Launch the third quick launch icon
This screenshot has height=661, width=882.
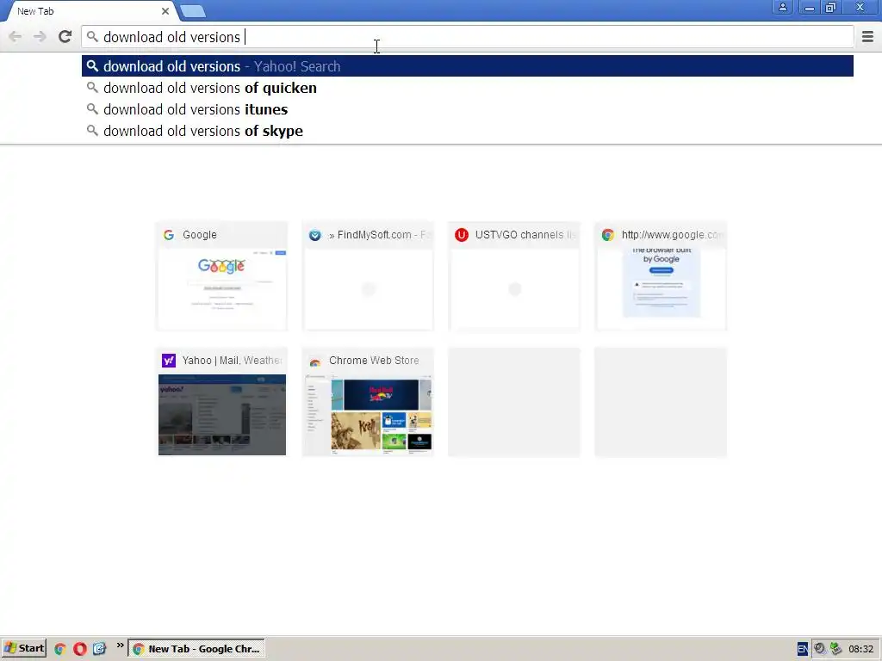100,649
